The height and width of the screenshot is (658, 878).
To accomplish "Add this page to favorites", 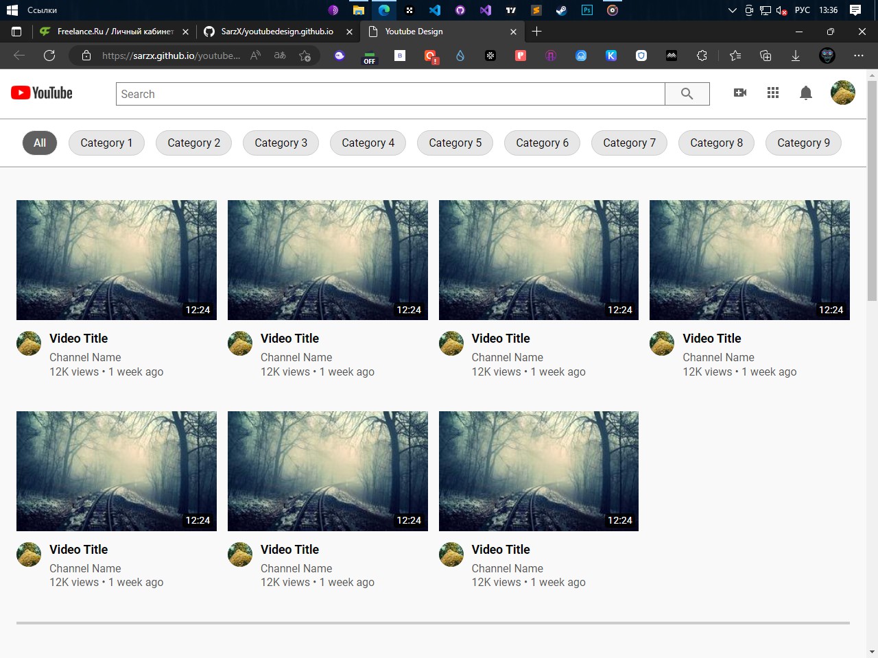I will coord(305,56).
